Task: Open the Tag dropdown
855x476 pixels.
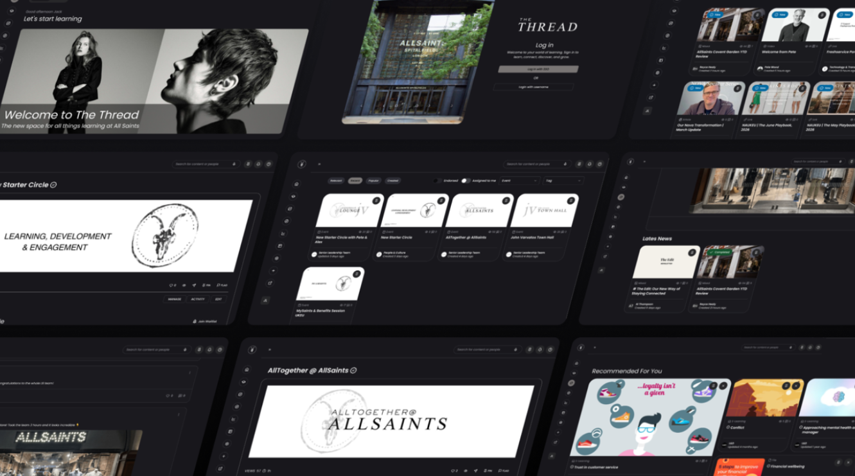Action: (564, 181)
